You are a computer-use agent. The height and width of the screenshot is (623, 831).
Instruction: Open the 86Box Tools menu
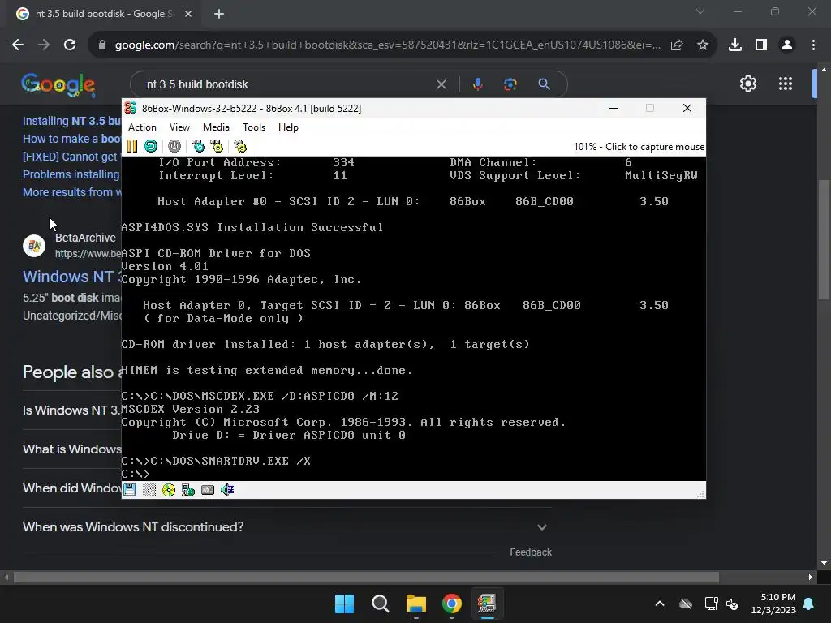pyautogui.click(x=254, y=127)
